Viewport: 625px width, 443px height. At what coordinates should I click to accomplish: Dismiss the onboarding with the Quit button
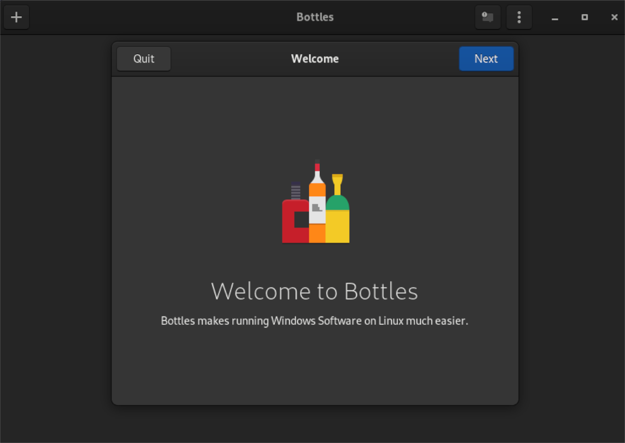[143, 58]
